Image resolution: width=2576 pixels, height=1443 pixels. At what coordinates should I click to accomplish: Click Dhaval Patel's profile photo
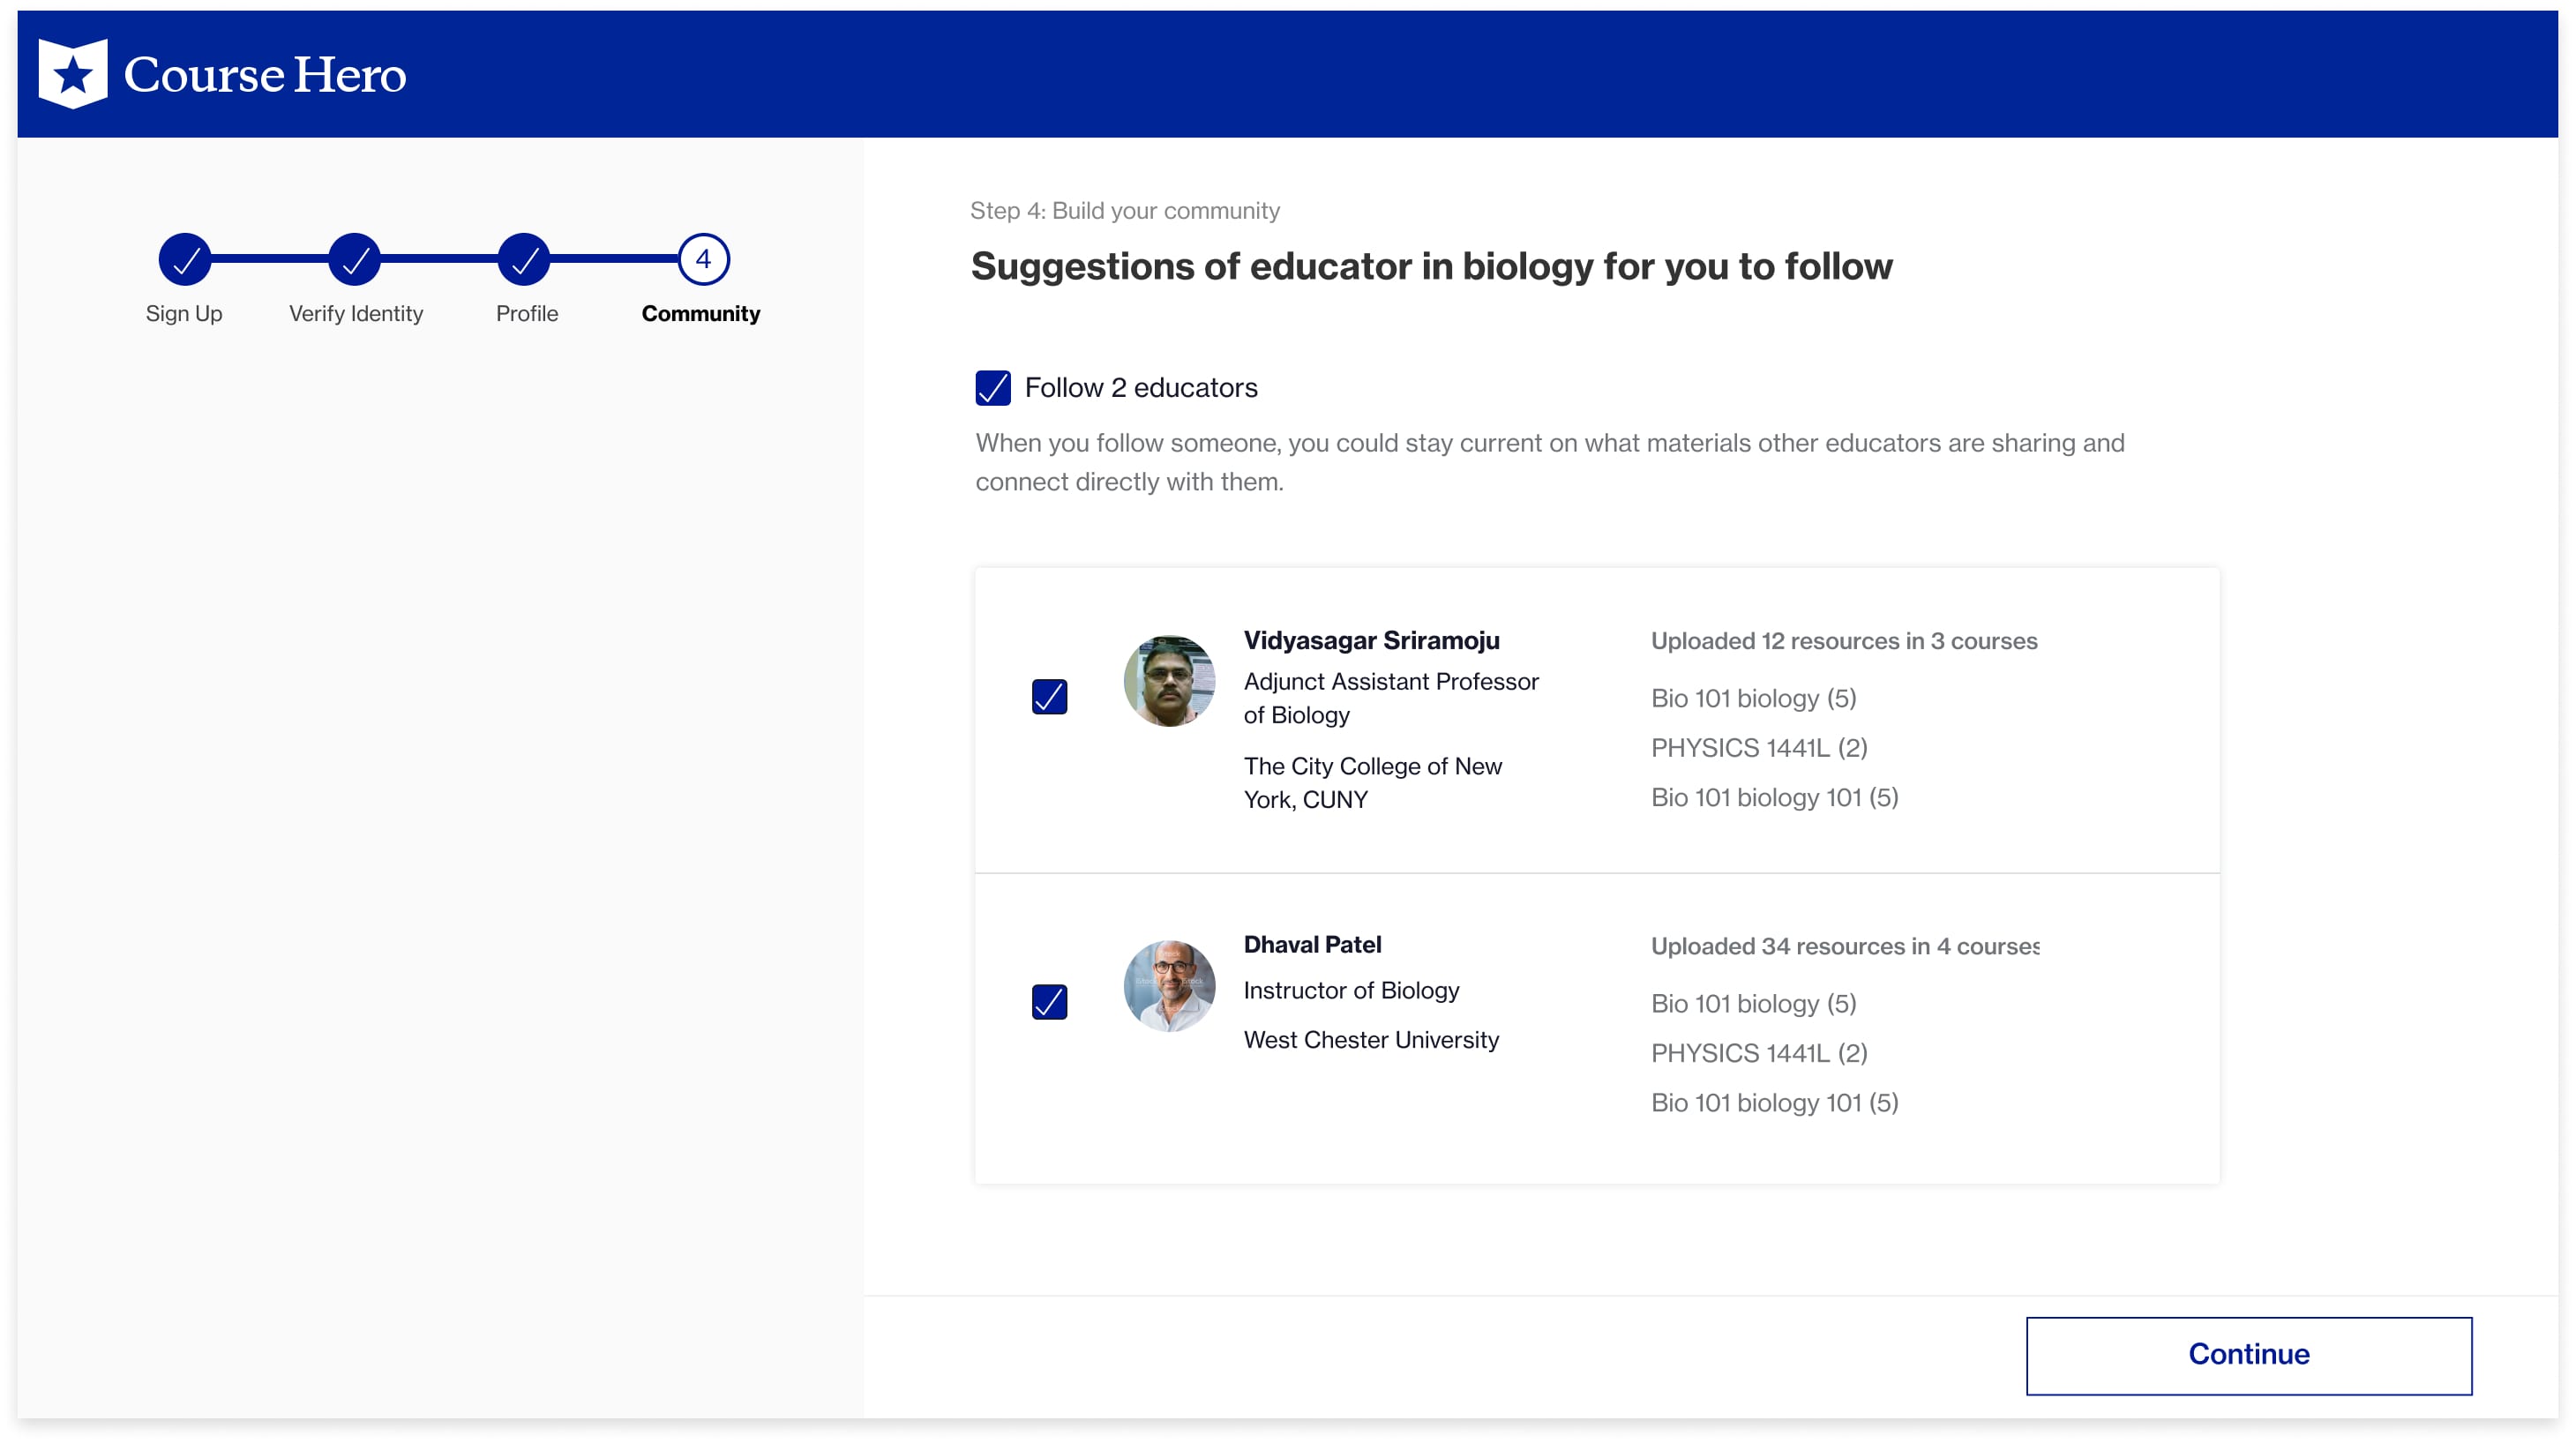[x=1169, y=986]
